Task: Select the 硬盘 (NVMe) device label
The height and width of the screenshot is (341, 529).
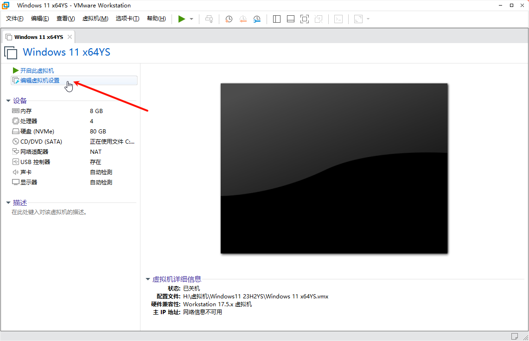Action: click(x=37, y=131)
